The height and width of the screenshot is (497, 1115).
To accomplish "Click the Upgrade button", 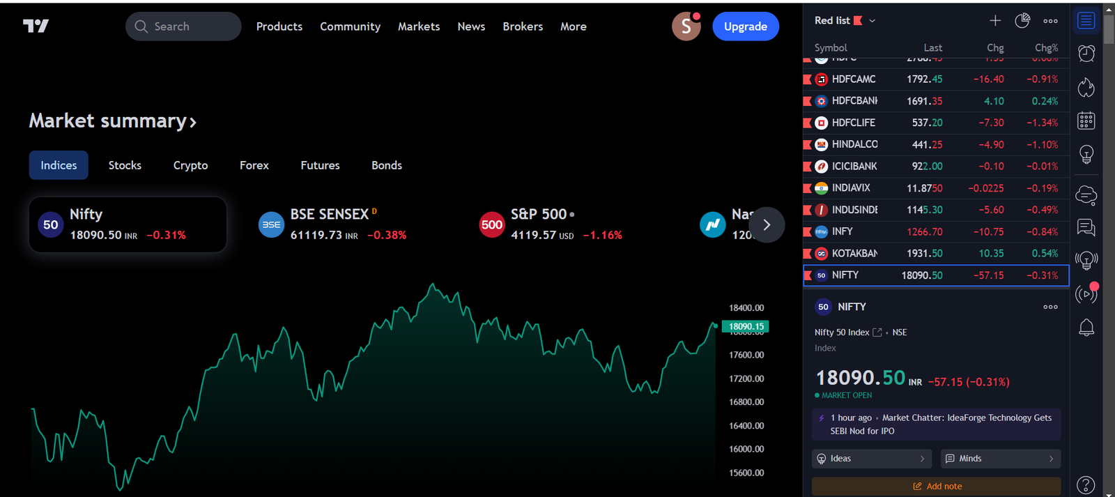I will [x=746, y=26].
